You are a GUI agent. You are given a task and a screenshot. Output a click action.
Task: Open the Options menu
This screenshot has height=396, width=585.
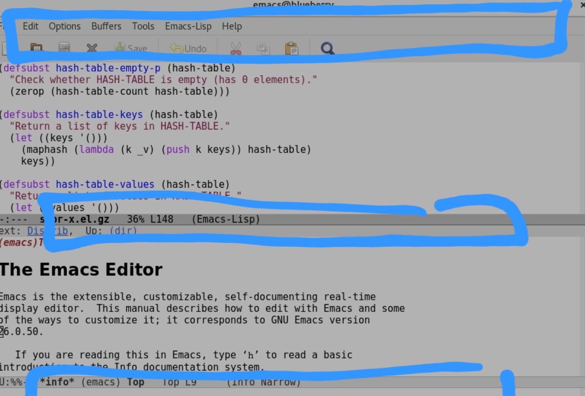[x=65, y=26]
